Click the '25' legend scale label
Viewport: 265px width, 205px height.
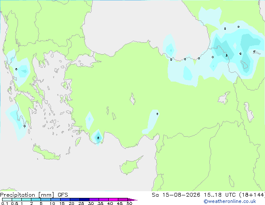coord(81,203)
